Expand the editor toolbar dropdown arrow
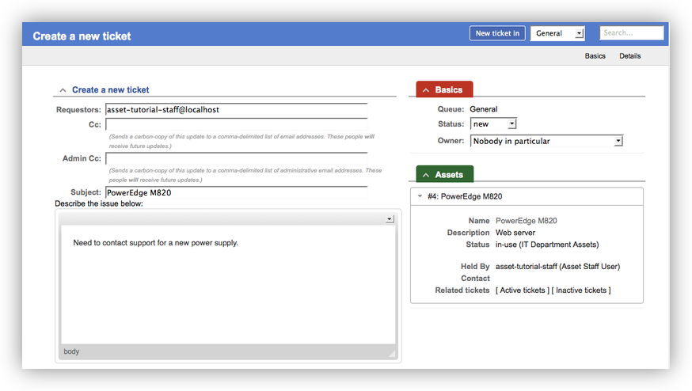This screenshot has height=391, width=692. click(x=390, y=219)
